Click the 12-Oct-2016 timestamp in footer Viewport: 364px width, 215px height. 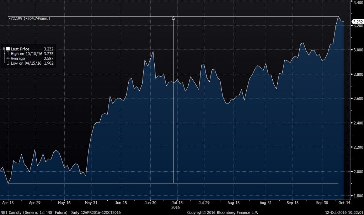[345, 211]
